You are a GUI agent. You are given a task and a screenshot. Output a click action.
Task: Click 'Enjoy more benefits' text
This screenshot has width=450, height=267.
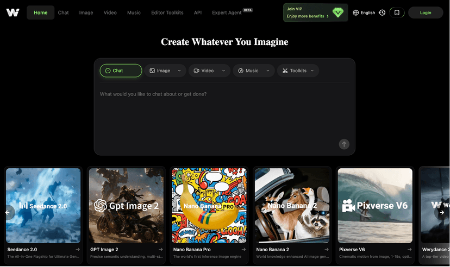(305, 16)
